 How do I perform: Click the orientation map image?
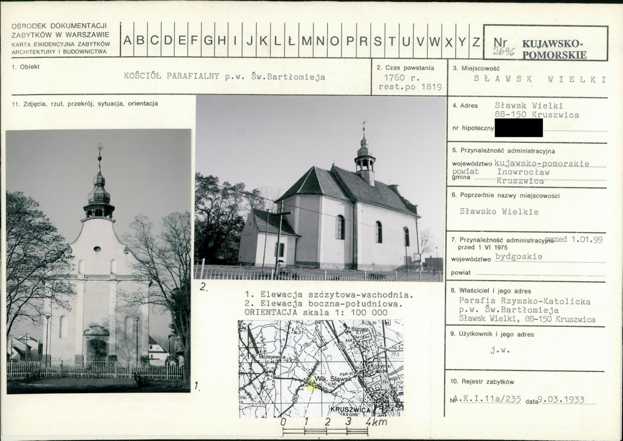coord(321,369)
